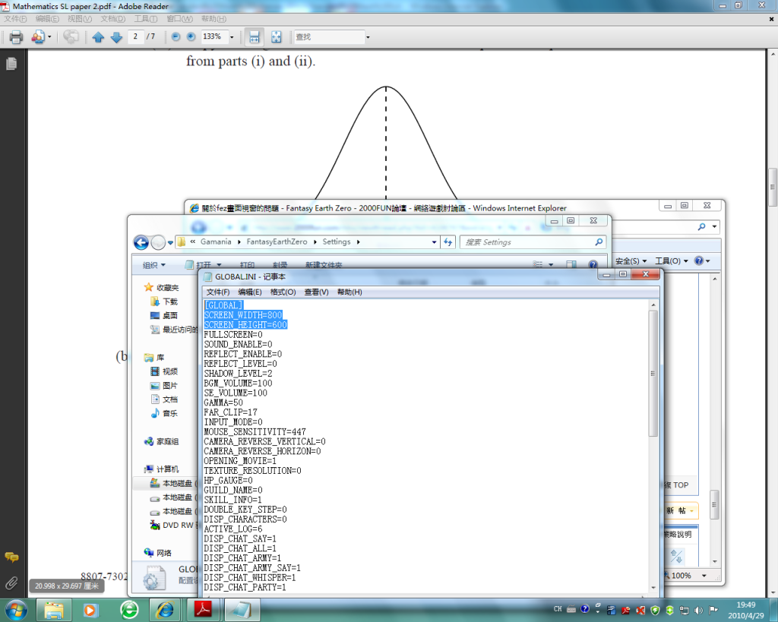Select 下载 in Explorer favorites
Screen dimensions: 778x622
pyautogui.click(x=169, y=302)
